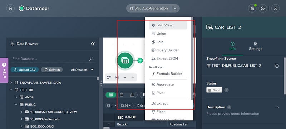Expand 10_000SALESRECORDS_3_VIEW item
Image resolution: width=286 pixels, height=129 pixels.
point(21,112)
